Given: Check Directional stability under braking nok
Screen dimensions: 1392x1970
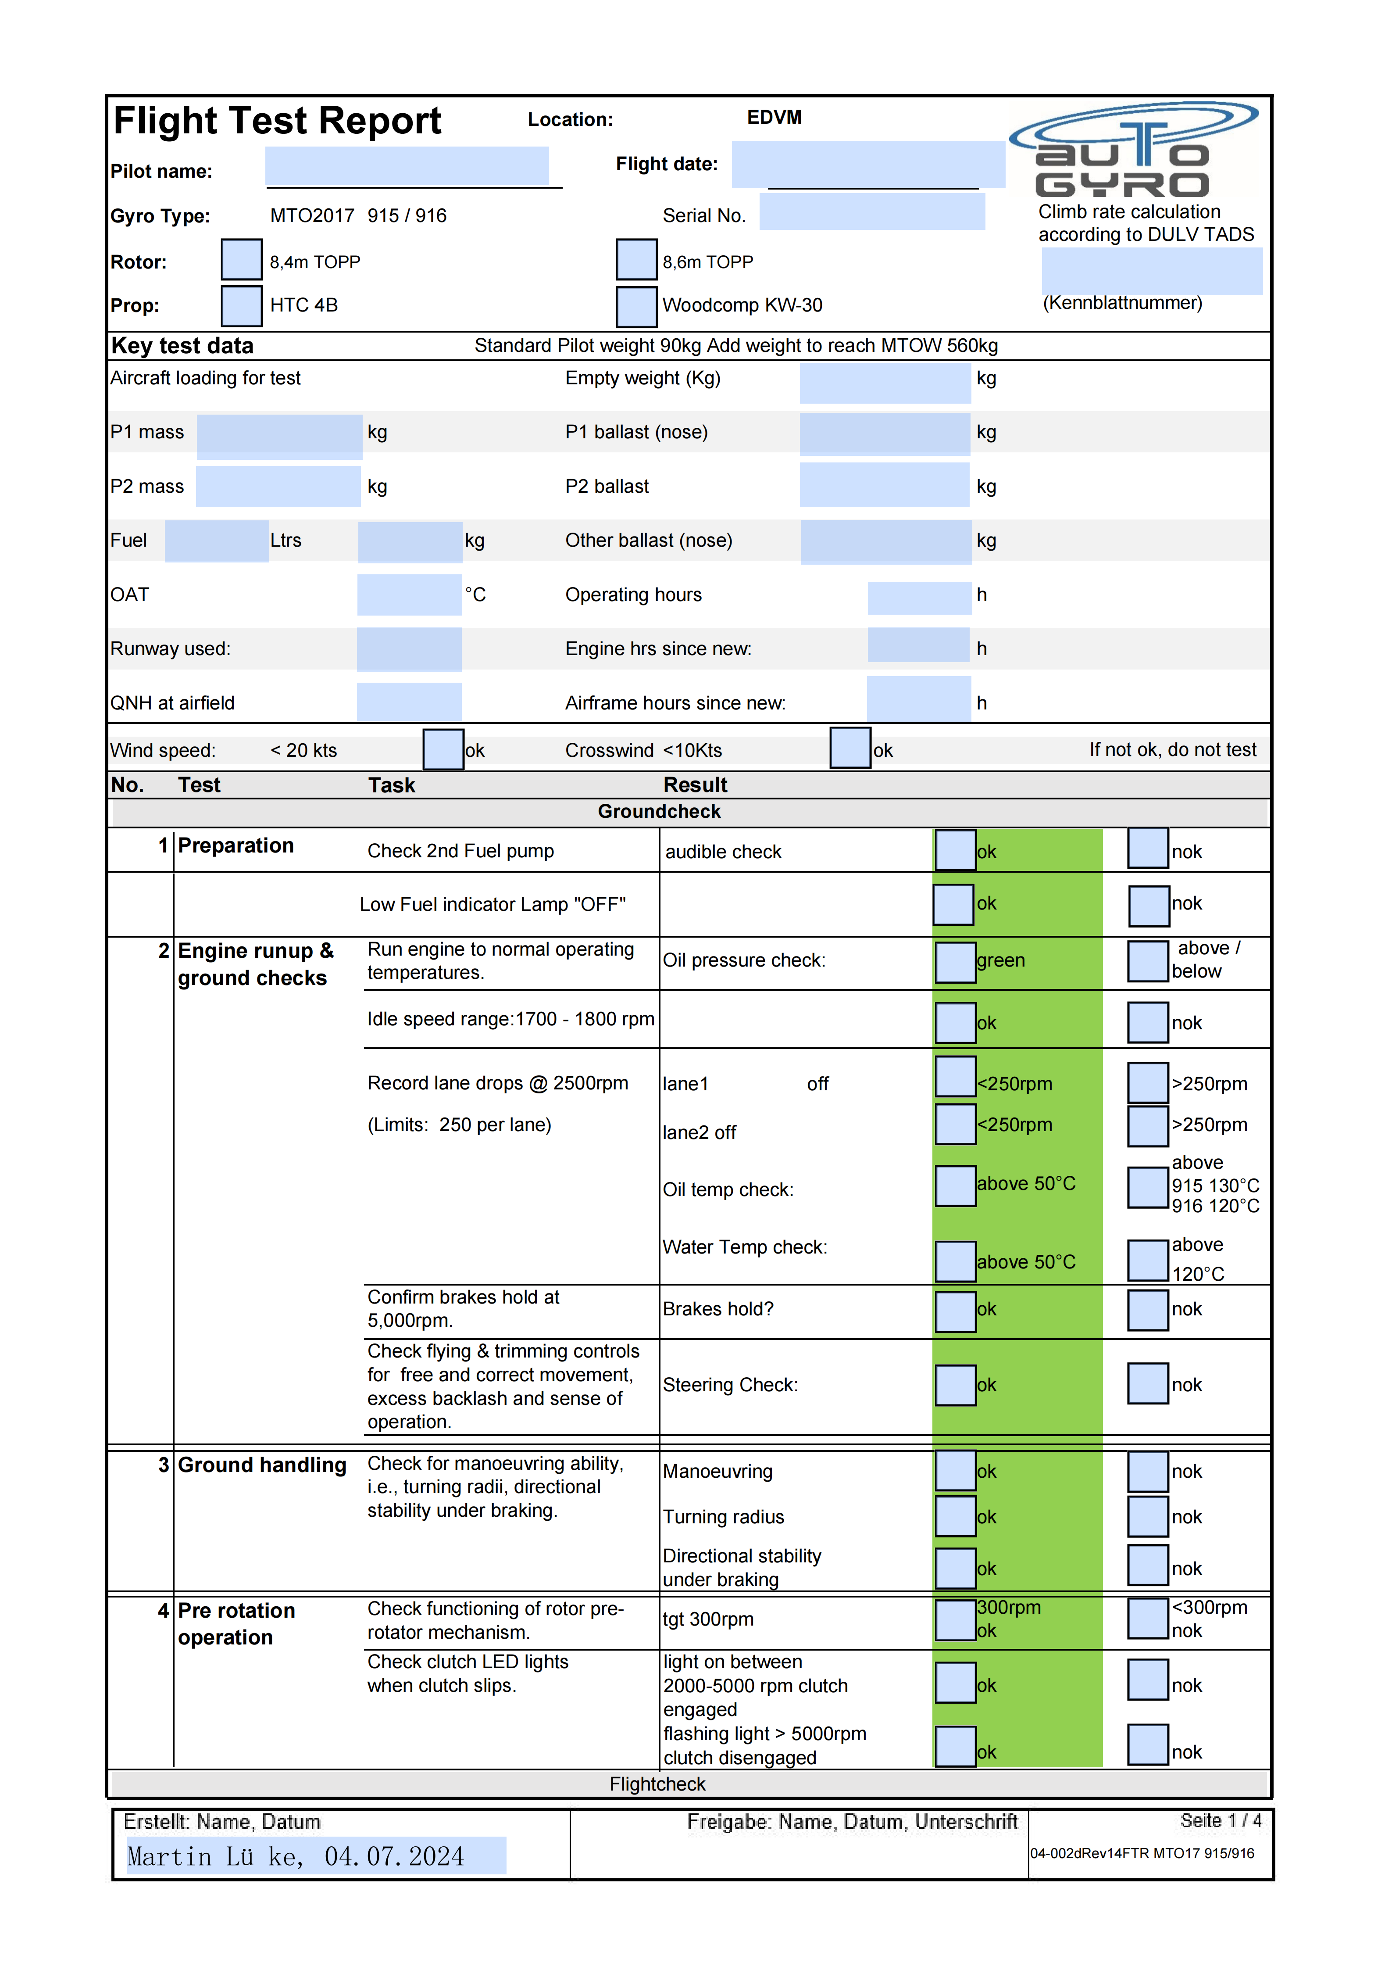Looking at the screenshot, I should [1149, 1566].
